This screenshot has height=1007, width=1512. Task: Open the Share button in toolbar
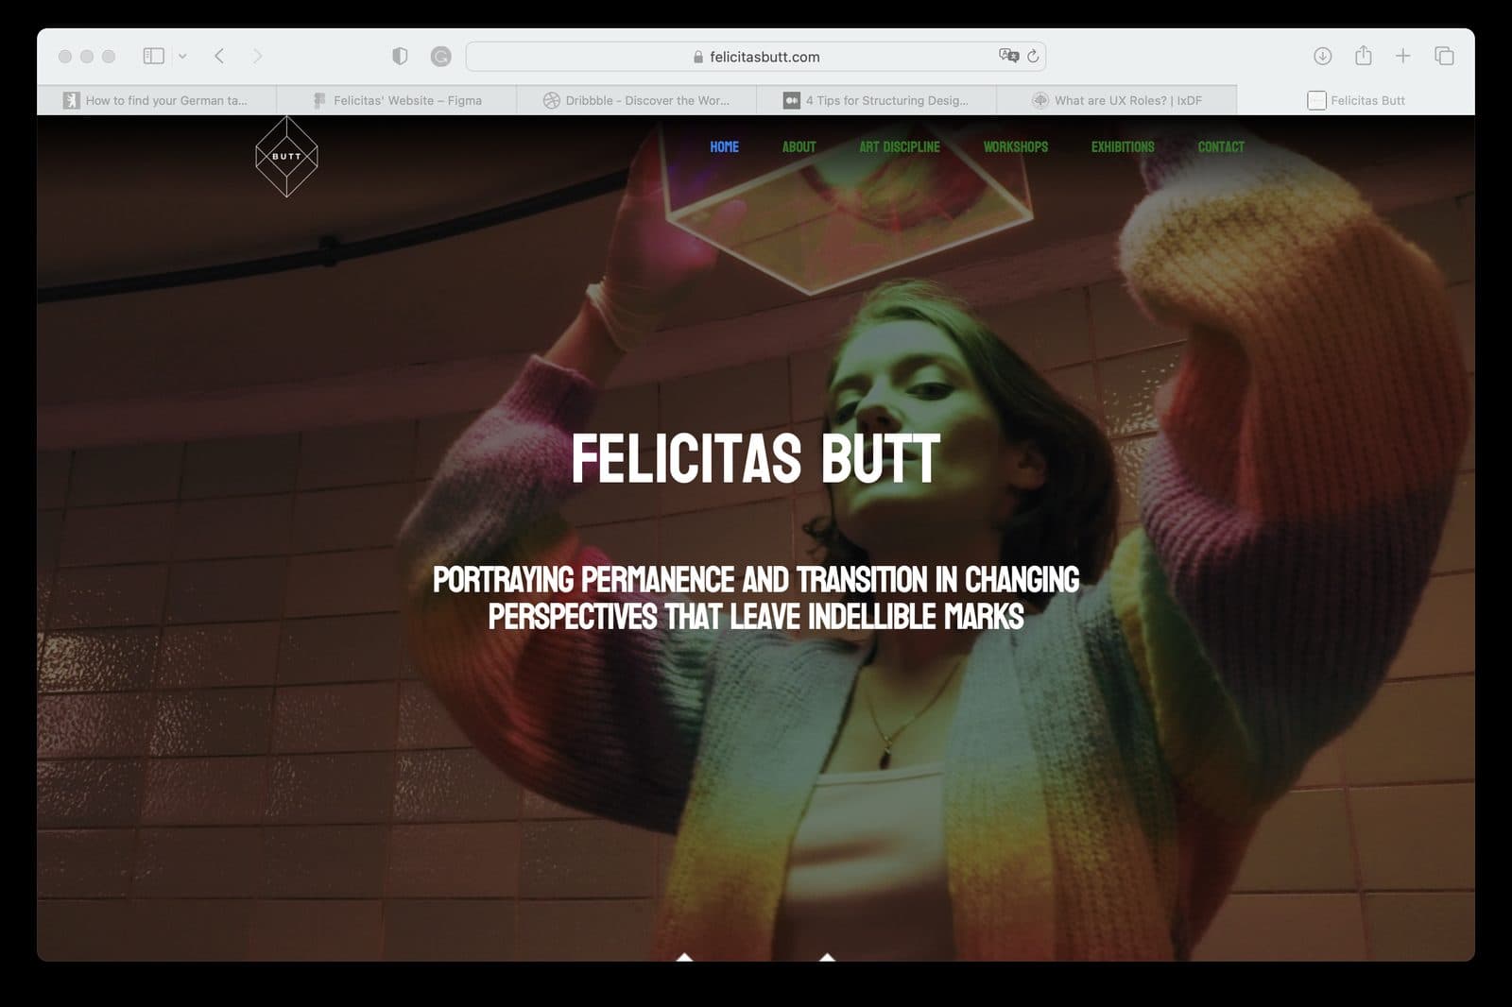pyautogui.click(x=1363, y=56)
